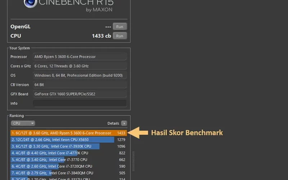This screenshot has width=288, height=180.
Task: Click the CB Version 64 Bit field
Action: point(80,85)
